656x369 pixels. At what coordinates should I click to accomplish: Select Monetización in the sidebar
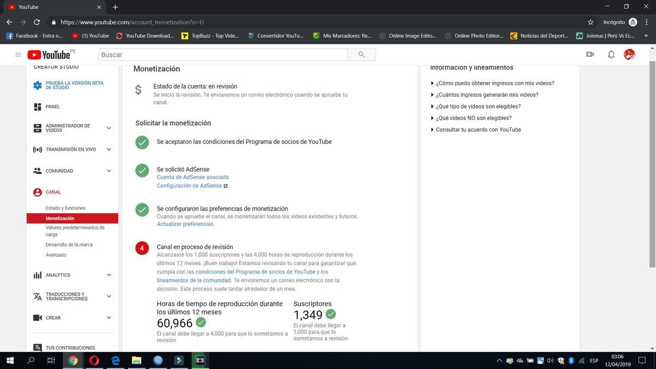click(x=72, y=218)
